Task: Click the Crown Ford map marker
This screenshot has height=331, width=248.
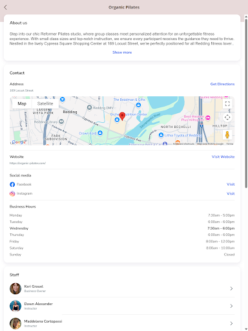Action: pyautogui.click(x=100, y=133)
